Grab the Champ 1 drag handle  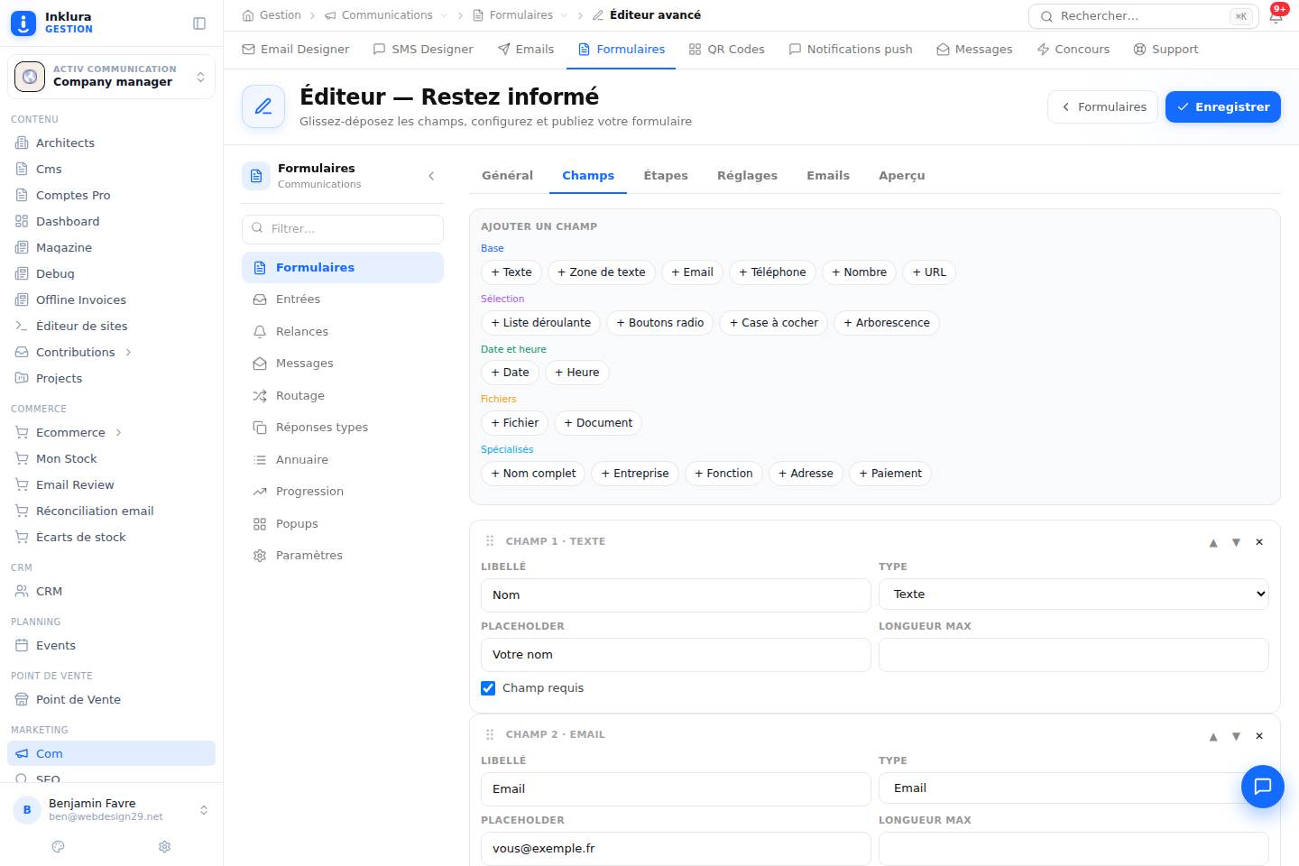(490, 541)
